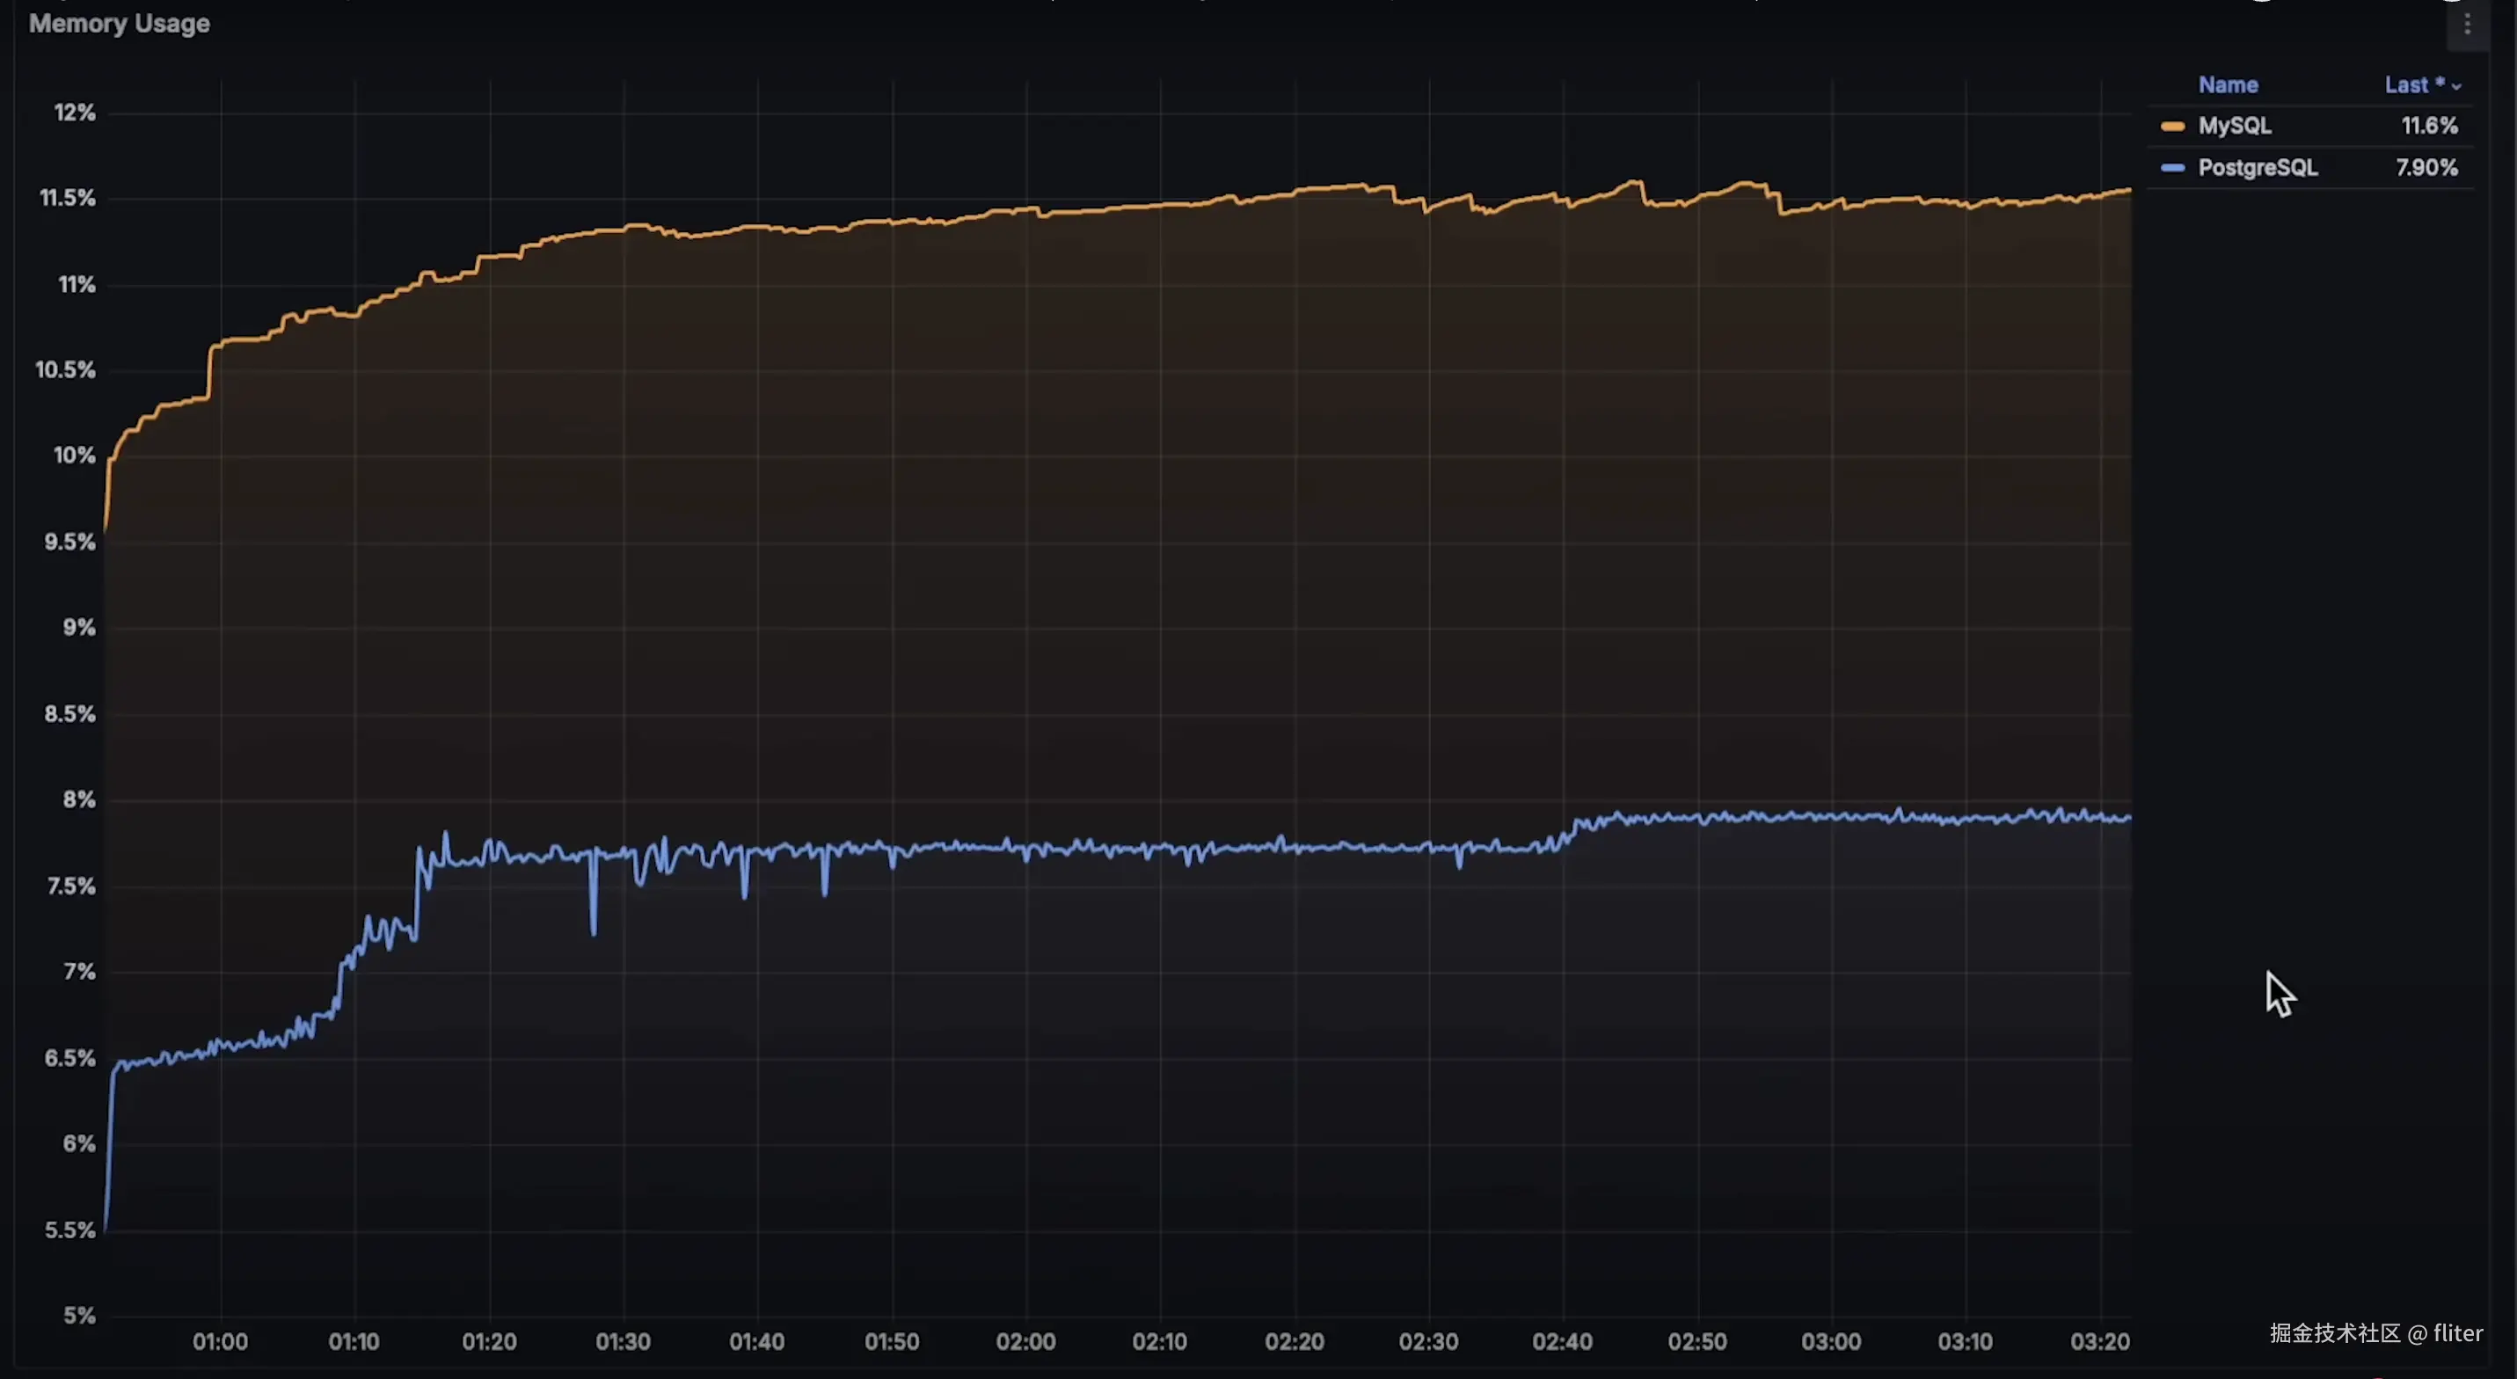Click the 02:00 time axis label
2517x1379 pixels.
[x=1025, y=1342]
